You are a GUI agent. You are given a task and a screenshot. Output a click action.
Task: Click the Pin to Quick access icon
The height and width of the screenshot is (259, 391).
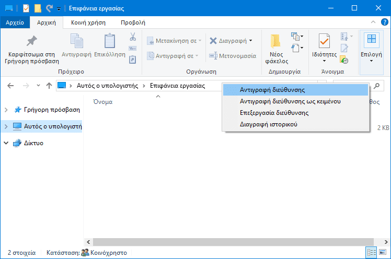tap(32, 41)
